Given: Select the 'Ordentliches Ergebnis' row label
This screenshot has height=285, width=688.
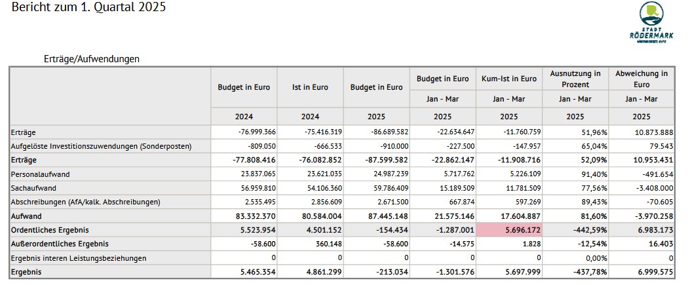Looking at the screenshot, I should point(50,230).
